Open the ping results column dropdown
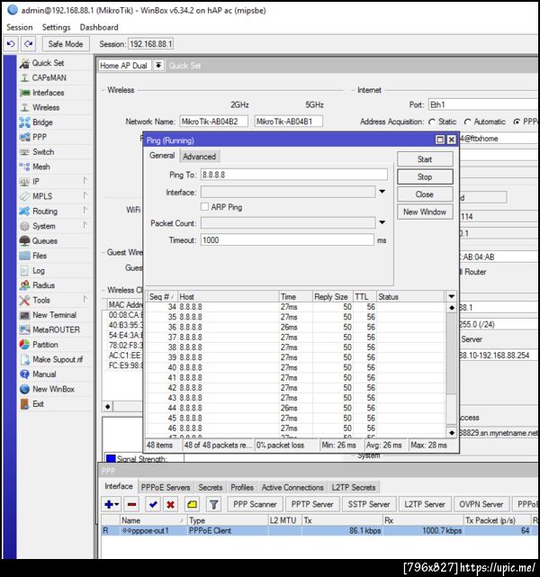The width and height of the screenshot is (540, 577). 451,296
